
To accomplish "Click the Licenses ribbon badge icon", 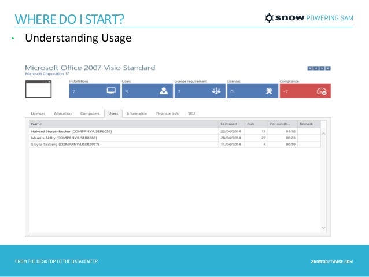I will tap(269, 91).
